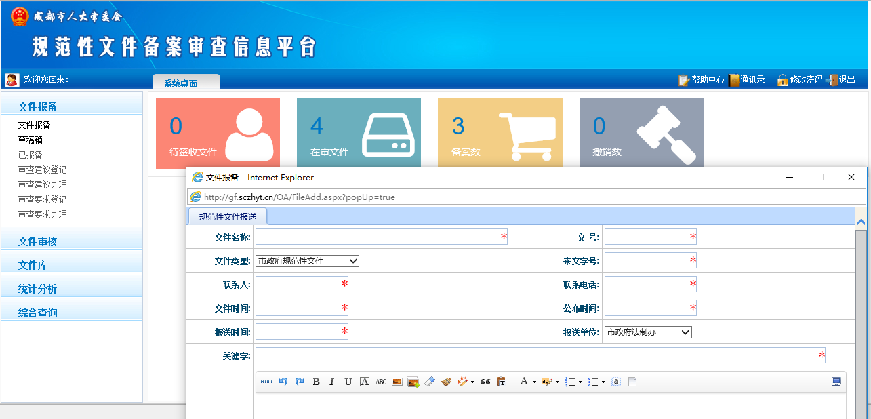Select the 规范性文件报送 tab
This screenshot has height=419, width=871.
[228, 217]
